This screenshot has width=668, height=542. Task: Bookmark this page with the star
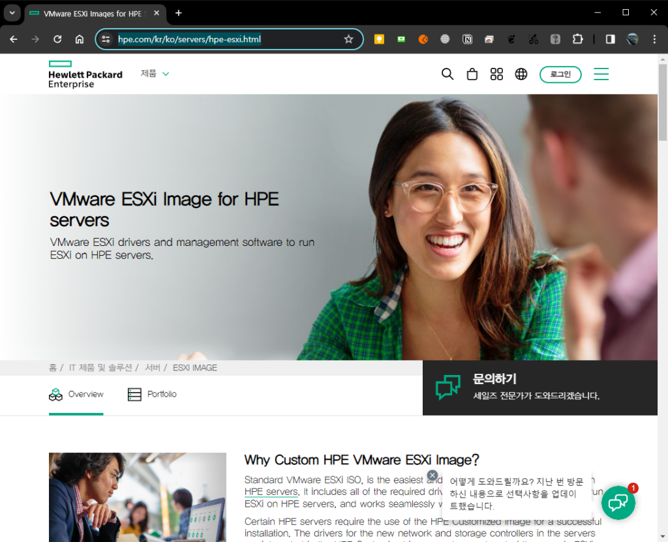pos(348,39)
